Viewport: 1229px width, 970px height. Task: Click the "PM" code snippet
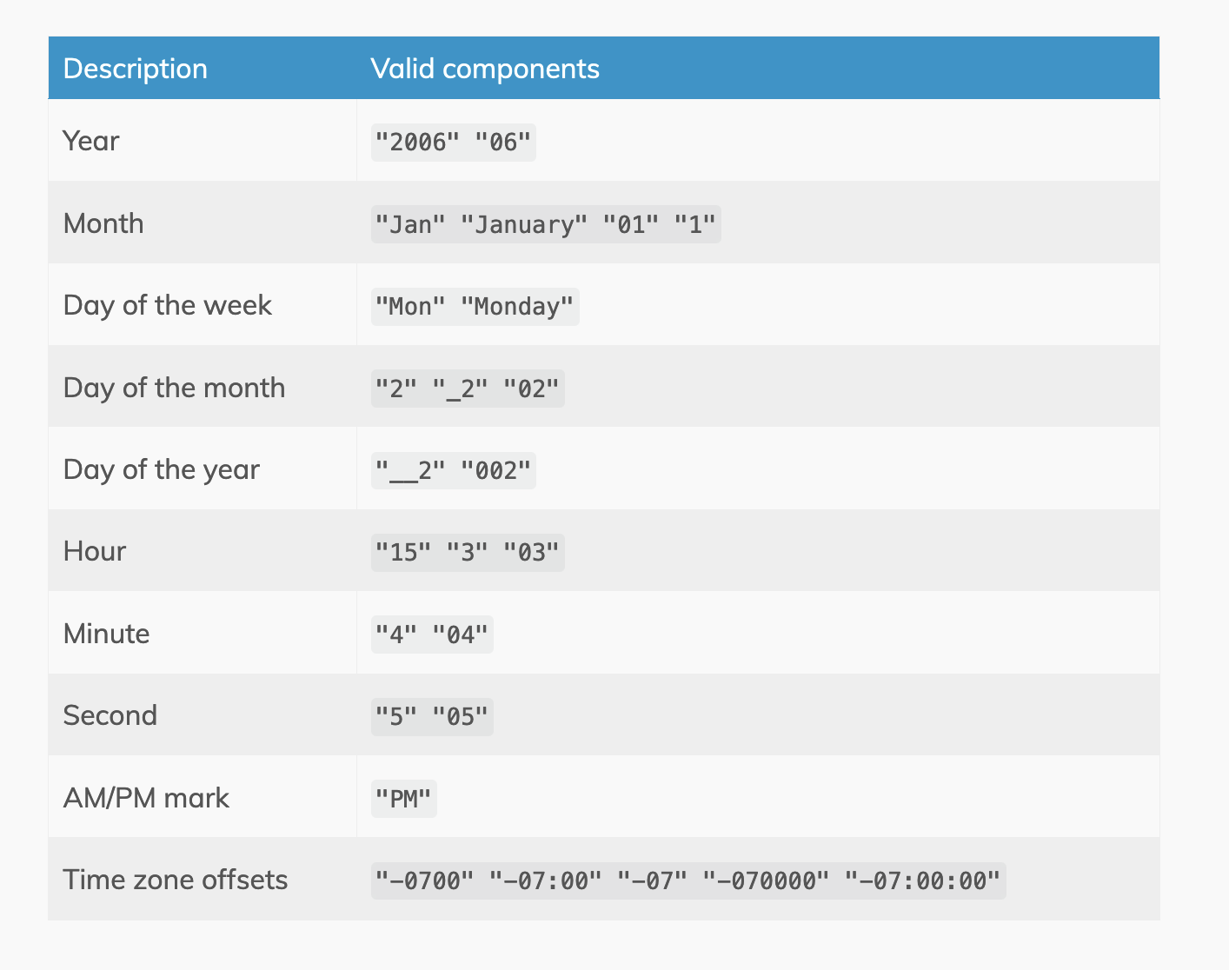click(x=403, y=799)
